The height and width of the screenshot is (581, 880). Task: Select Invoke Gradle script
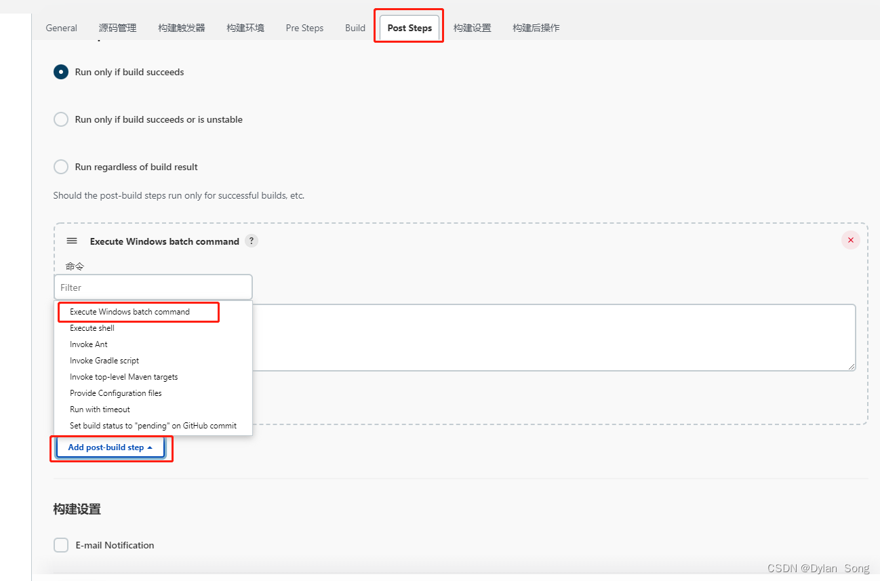tap(153, 361)
